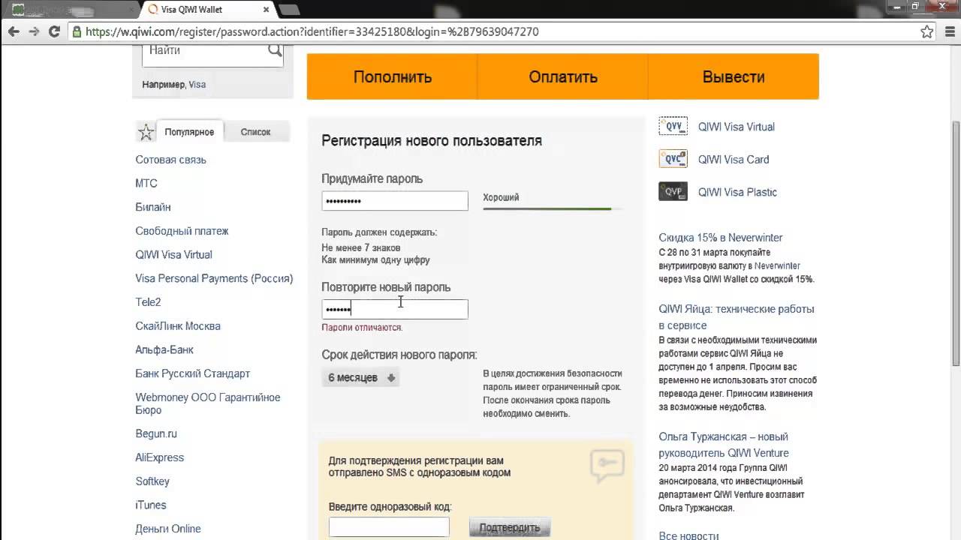Expand the 6 месяцев password term dropdown
Screen dimensions: 961x540
[361, 378]
